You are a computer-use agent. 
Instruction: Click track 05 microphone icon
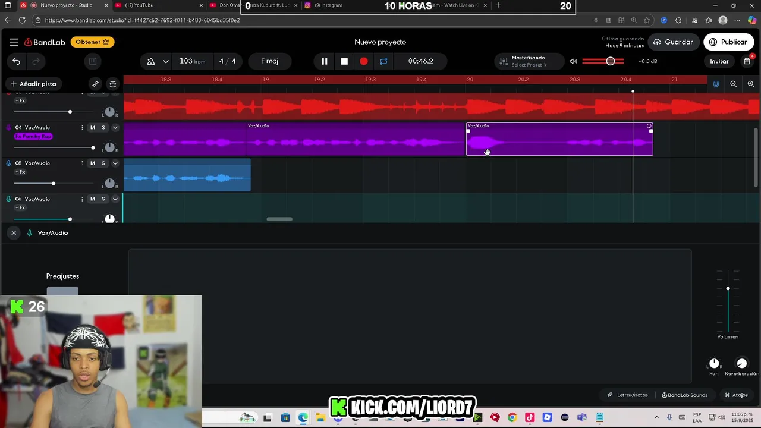coord(8,163)
